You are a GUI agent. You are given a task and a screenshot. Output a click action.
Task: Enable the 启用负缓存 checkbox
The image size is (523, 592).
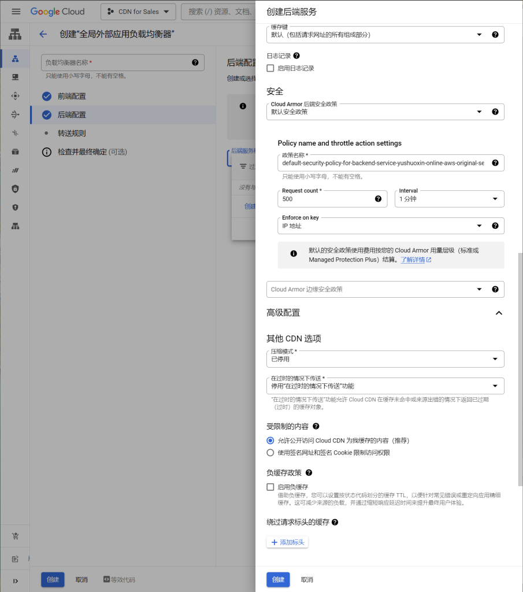pyautogui.click(x=270, y=487)
